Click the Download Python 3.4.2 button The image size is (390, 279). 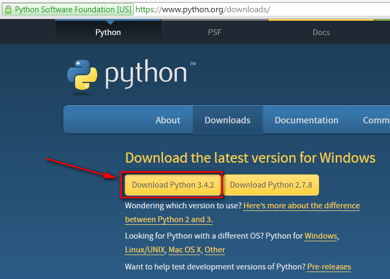click(x=173, y=185)
